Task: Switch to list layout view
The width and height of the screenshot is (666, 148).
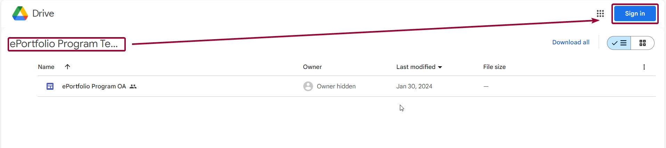Action: point(619,43)
